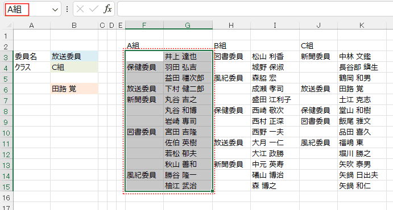Select column K header
The height and width of the screenshot is (210, 393).
coord(362,25)
